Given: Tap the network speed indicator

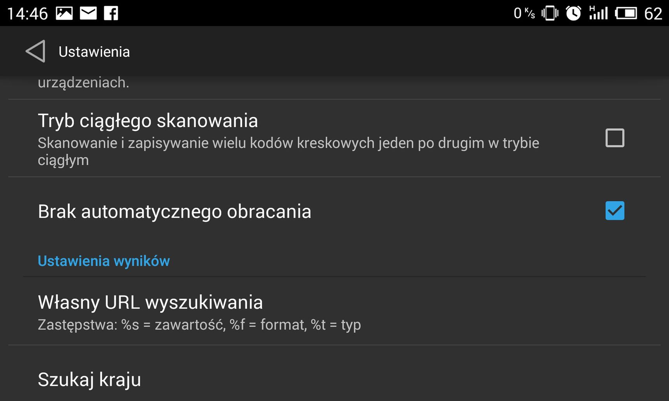Looking at the screenshot, I should (x=524, y=13).
